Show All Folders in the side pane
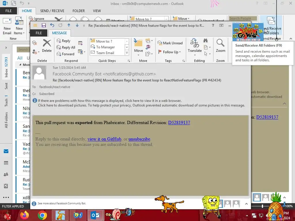Image resolution: width=295 pixels, height=221 pixels. pos(6,120)
